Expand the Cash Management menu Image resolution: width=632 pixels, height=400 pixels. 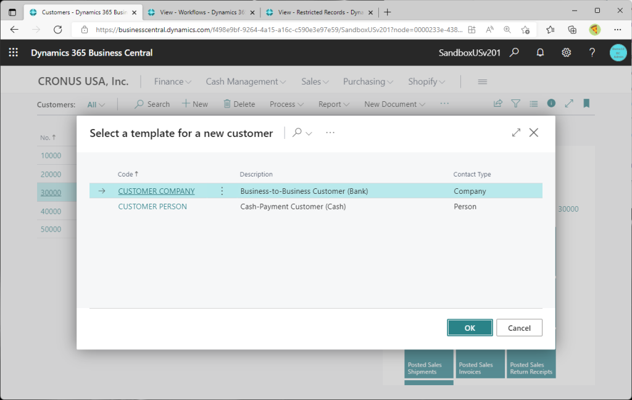[x=246, y=81]
